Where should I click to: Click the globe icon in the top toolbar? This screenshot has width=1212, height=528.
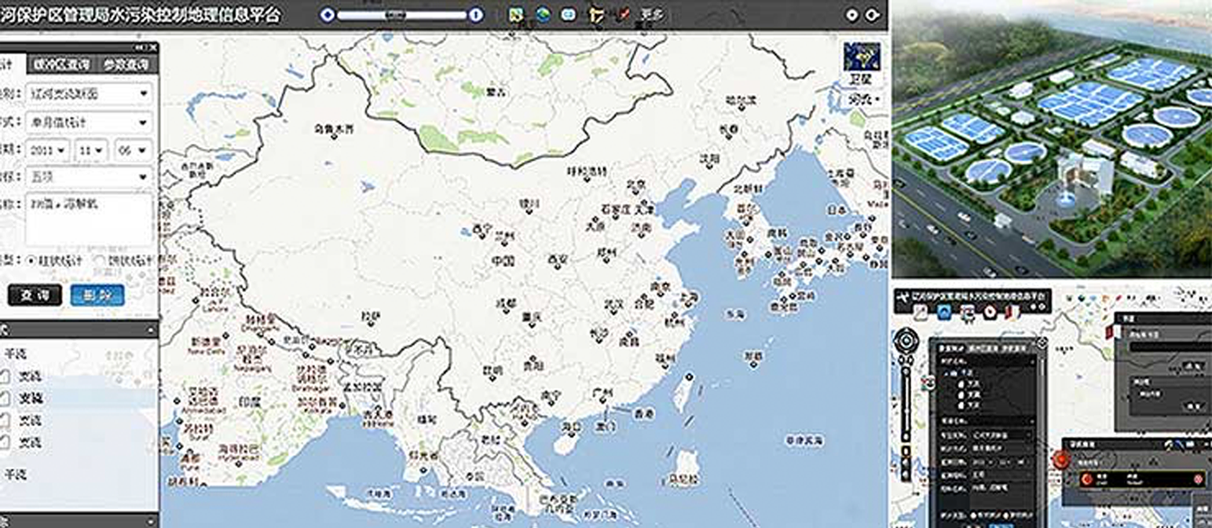[542, 13]
